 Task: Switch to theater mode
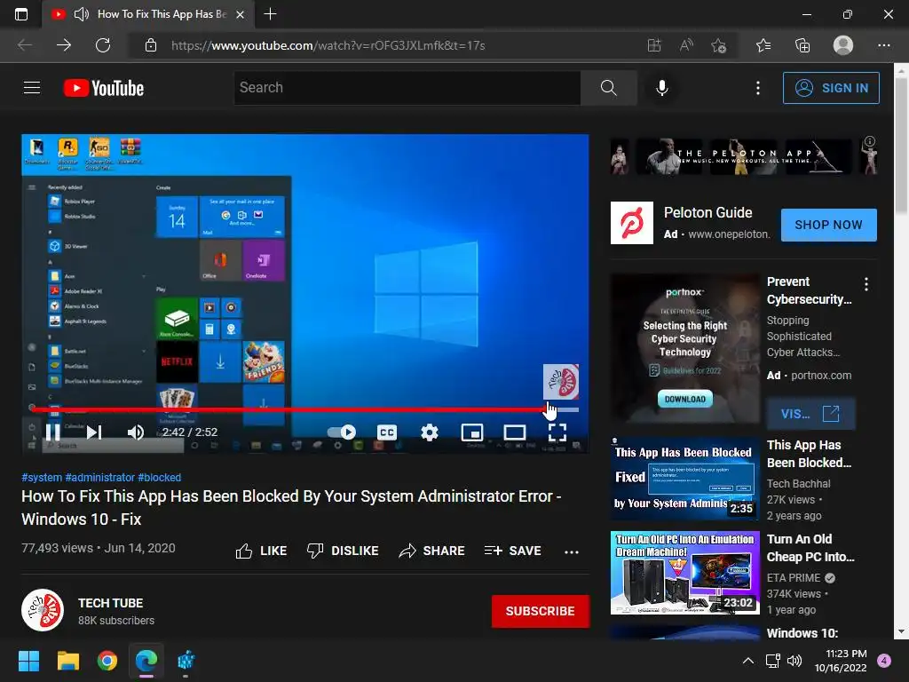515,432
